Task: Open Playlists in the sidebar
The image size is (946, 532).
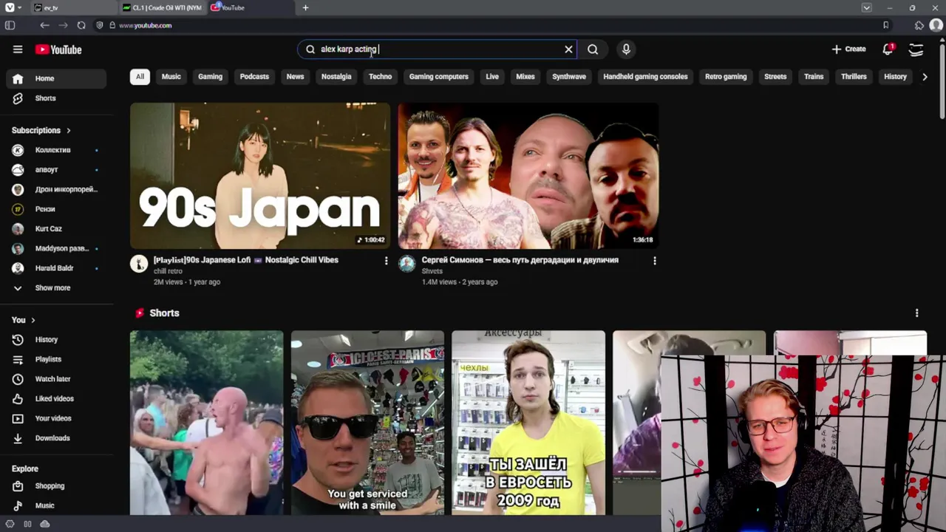Action: (56, 359)
